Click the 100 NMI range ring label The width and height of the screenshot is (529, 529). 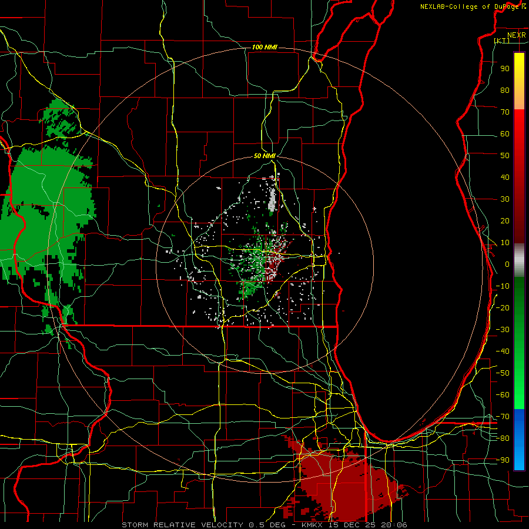click(x=264, y=47)
